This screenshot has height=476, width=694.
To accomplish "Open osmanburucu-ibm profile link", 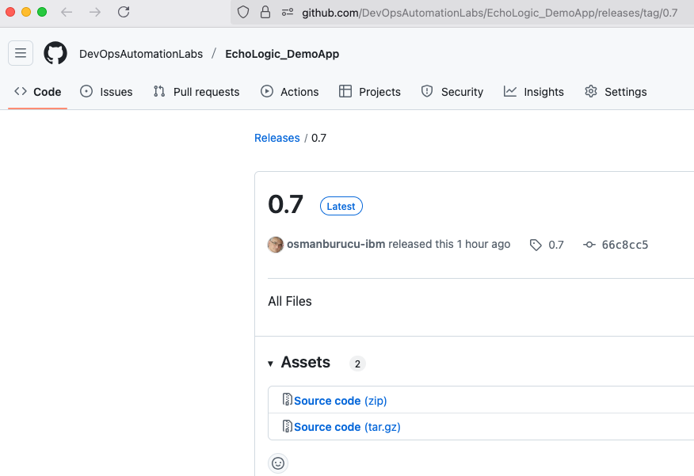I will [x=336, y=244].
